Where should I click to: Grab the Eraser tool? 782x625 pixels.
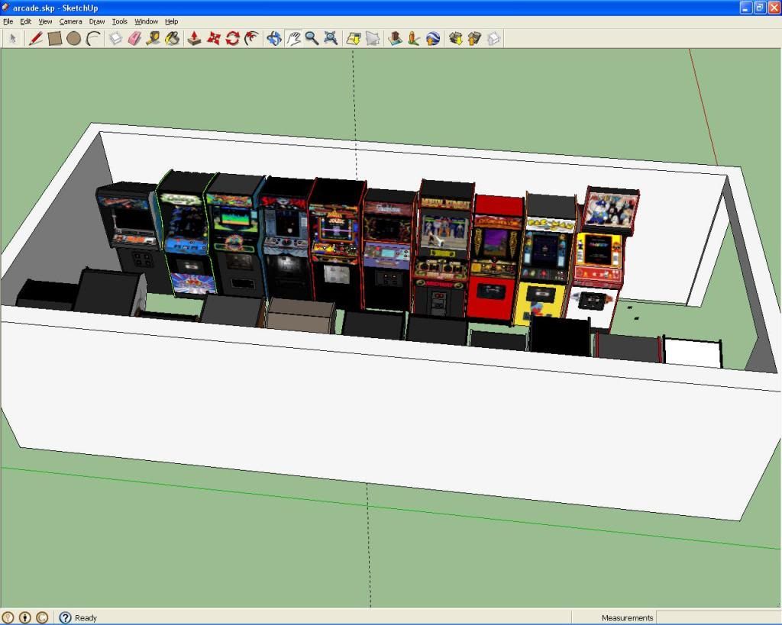pyautogui.click(x=134, y=38)
